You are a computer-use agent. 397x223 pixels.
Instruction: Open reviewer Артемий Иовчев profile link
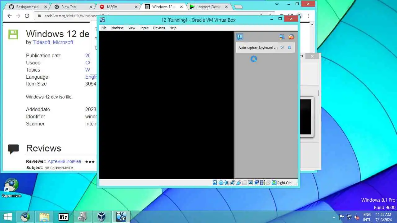tap(64, 161)
